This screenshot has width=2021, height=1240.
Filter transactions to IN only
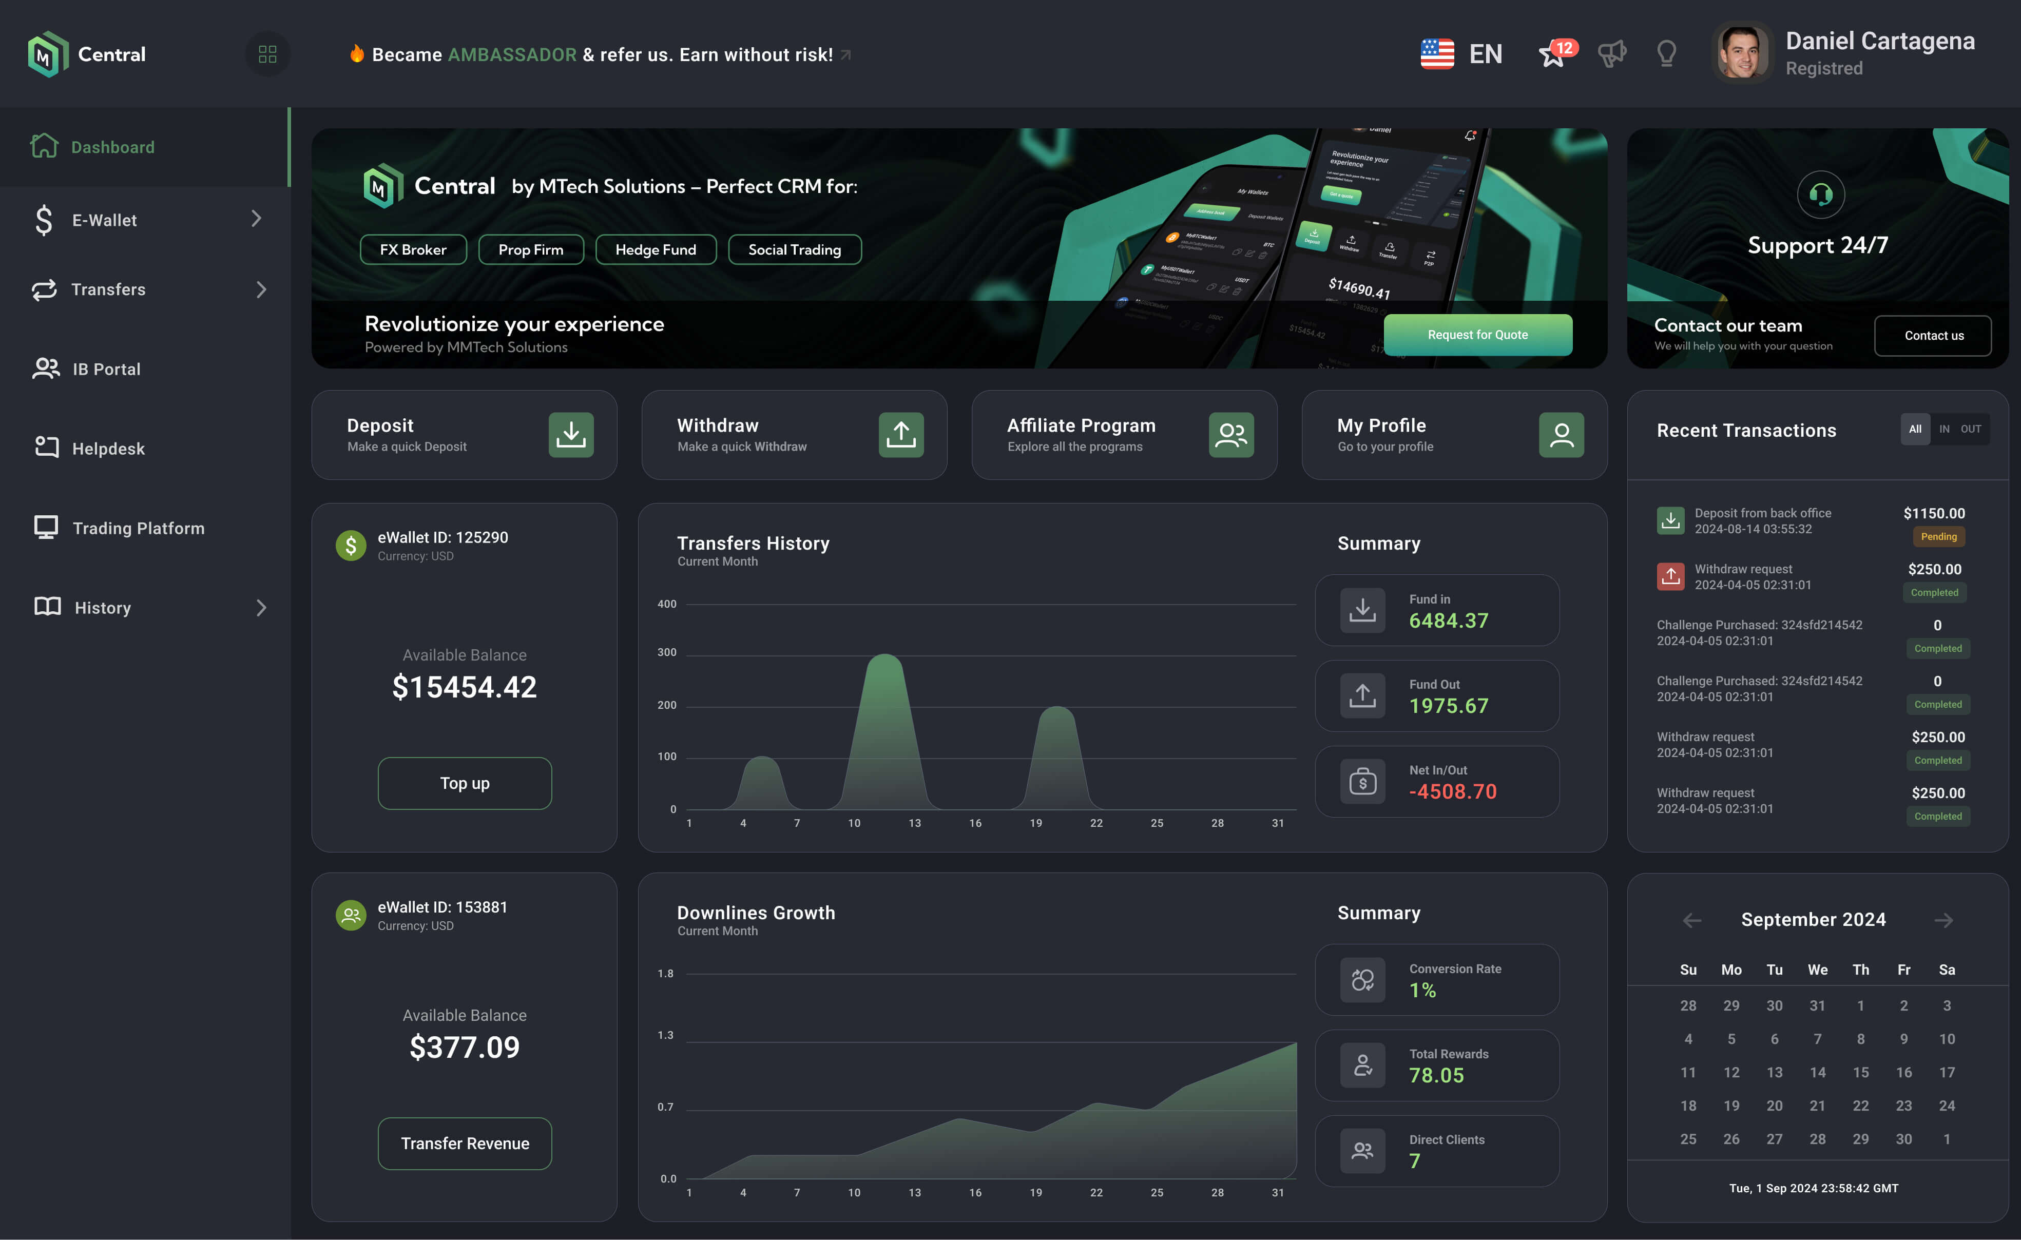1944,429
